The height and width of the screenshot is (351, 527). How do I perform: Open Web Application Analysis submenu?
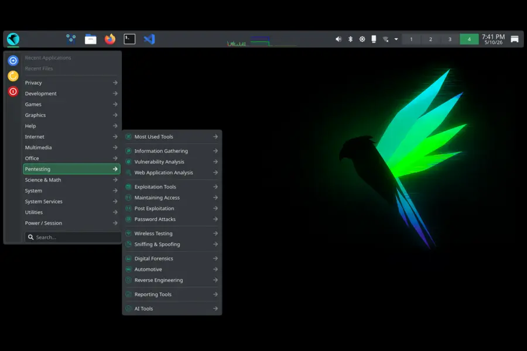point(172,173)
